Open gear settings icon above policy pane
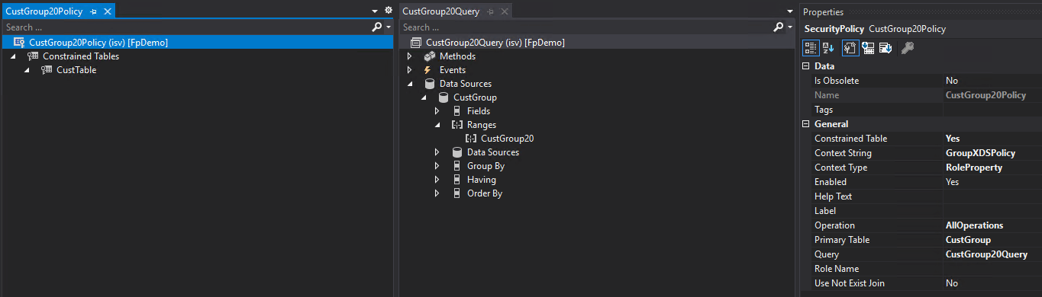Viewport: 1042px width, 297px height. (x=388, y=11)
